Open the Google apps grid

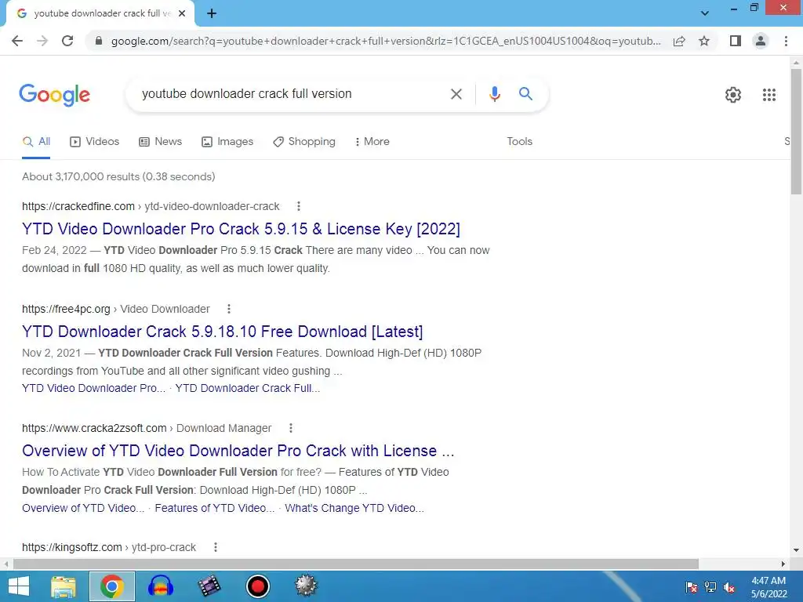coord(768,95)
